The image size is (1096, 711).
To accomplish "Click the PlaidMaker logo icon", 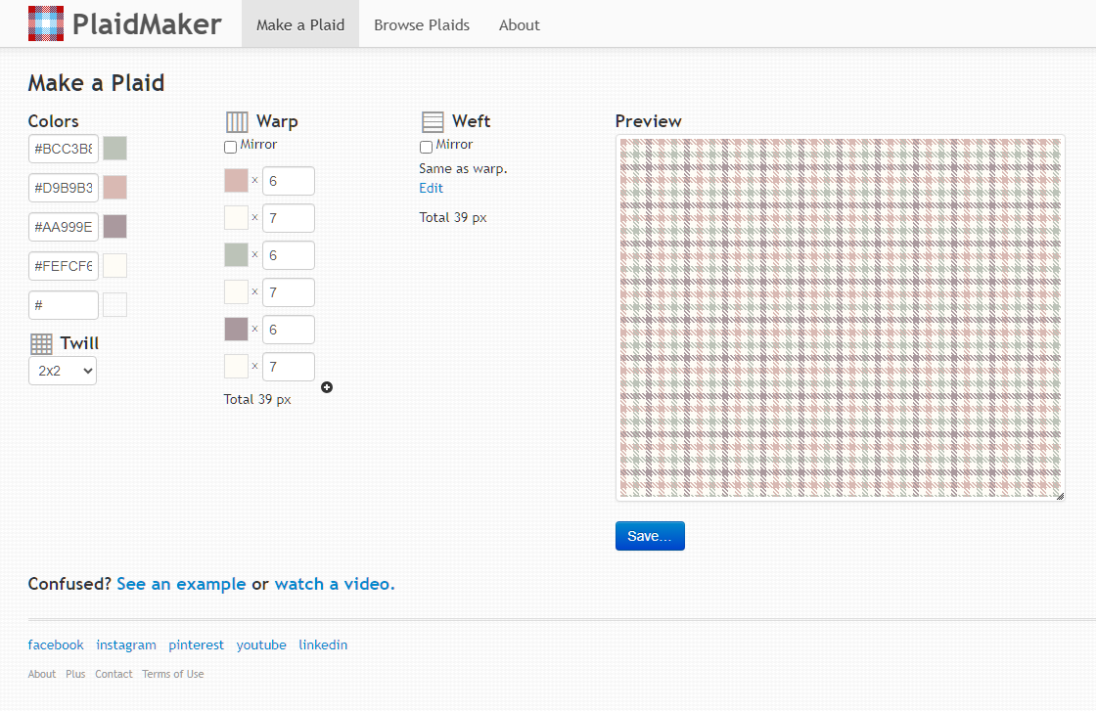I will pyautogui.click(x=45, y=23).
